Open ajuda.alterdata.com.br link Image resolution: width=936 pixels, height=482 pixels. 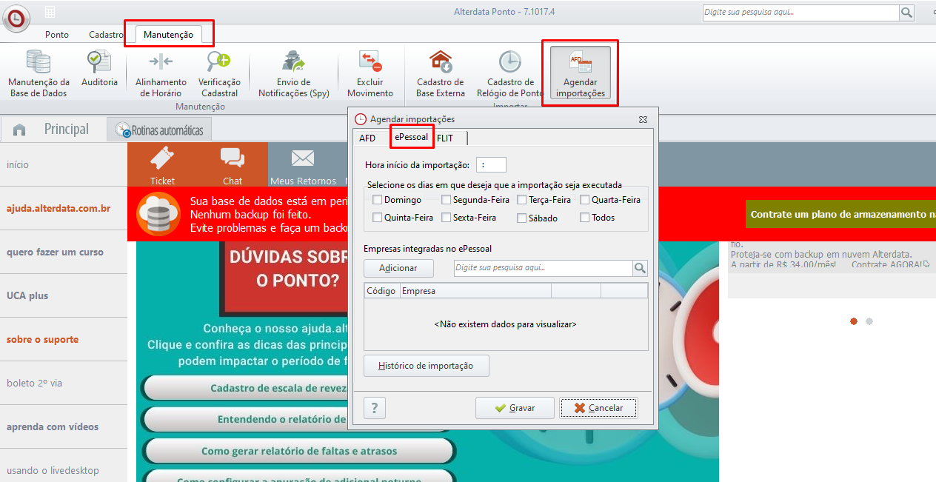tap(58, 208)
